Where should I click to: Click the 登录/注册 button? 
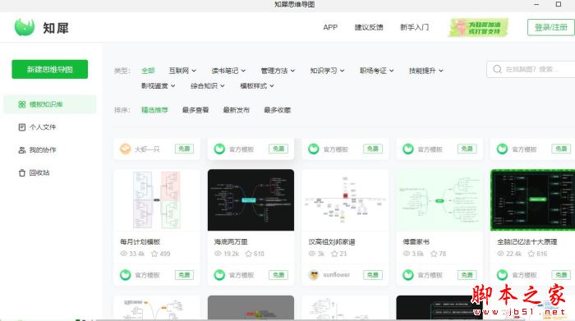551,27
